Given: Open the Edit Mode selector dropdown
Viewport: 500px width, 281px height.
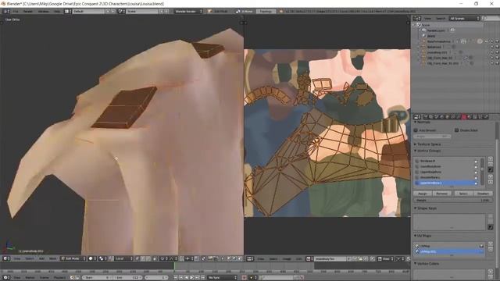Looking at the screenshot, I should (73, 258).
